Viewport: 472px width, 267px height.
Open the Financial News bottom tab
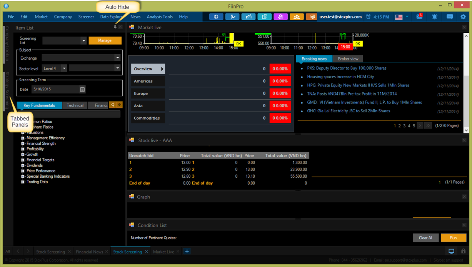pyautogui.click(x=89, y=252)
